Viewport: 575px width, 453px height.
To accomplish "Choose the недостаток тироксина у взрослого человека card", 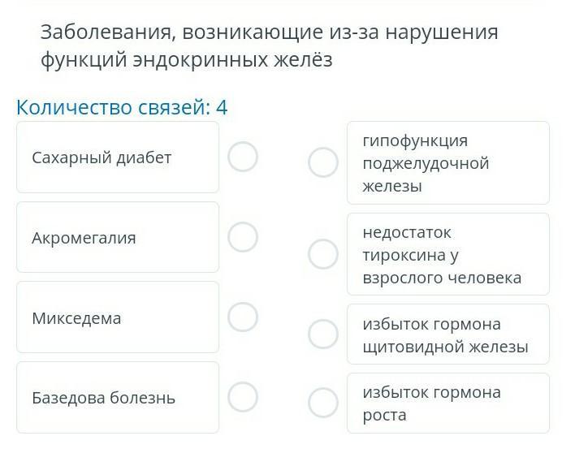I will [x=447, y=255].
